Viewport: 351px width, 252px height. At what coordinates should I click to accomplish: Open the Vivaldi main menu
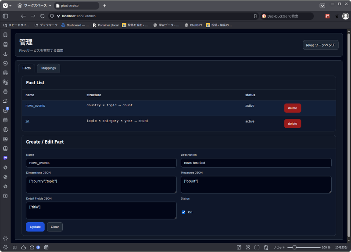point(5,6)
